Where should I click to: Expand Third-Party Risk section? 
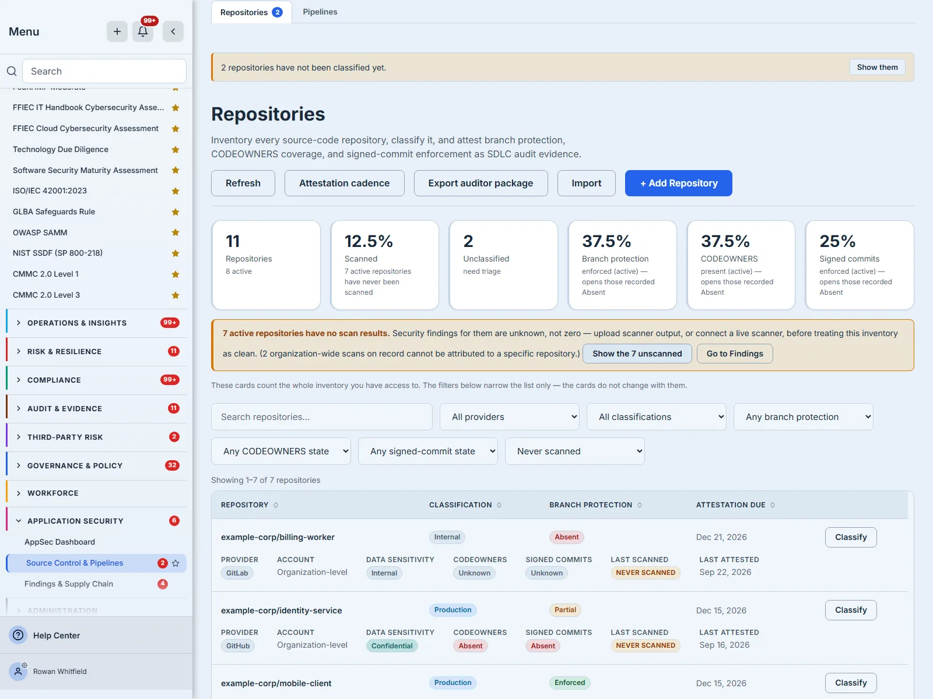pos(97,437)
